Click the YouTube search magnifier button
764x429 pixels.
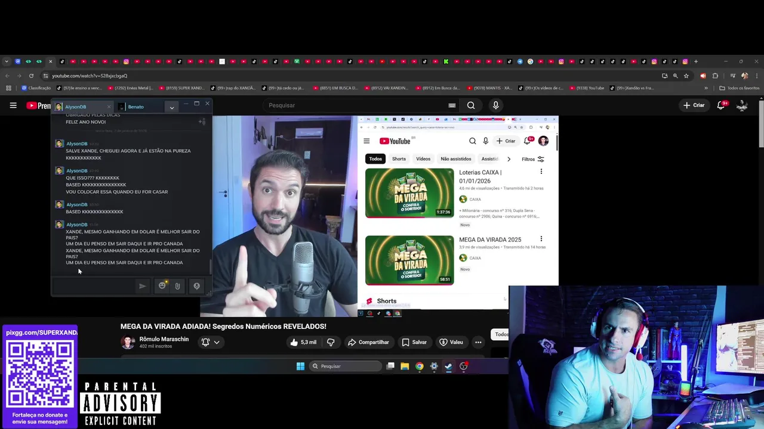coord(471,105)
